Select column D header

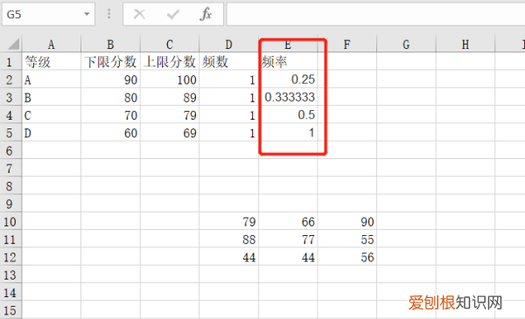tap(228, 45)
